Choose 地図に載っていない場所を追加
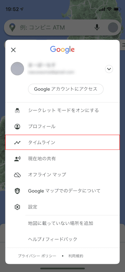125x272 pixels. click(x=62, y=223)
